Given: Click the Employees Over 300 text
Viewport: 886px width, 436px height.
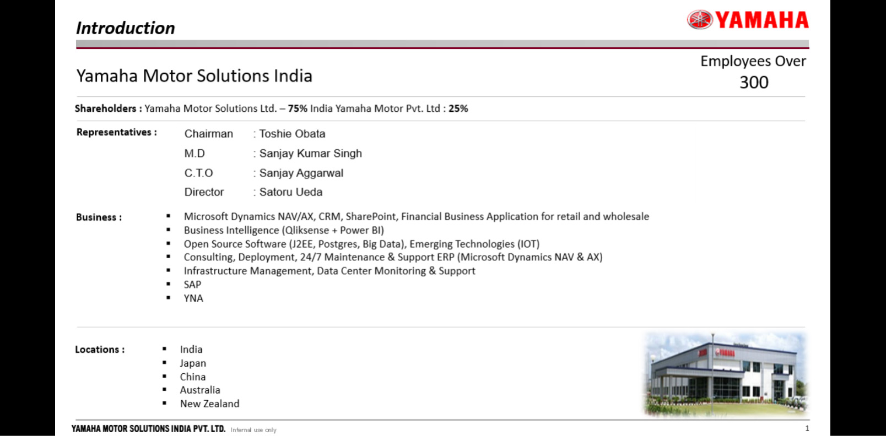Looking at the screenshot, I should pyautogui.click(x=753, y=72).
